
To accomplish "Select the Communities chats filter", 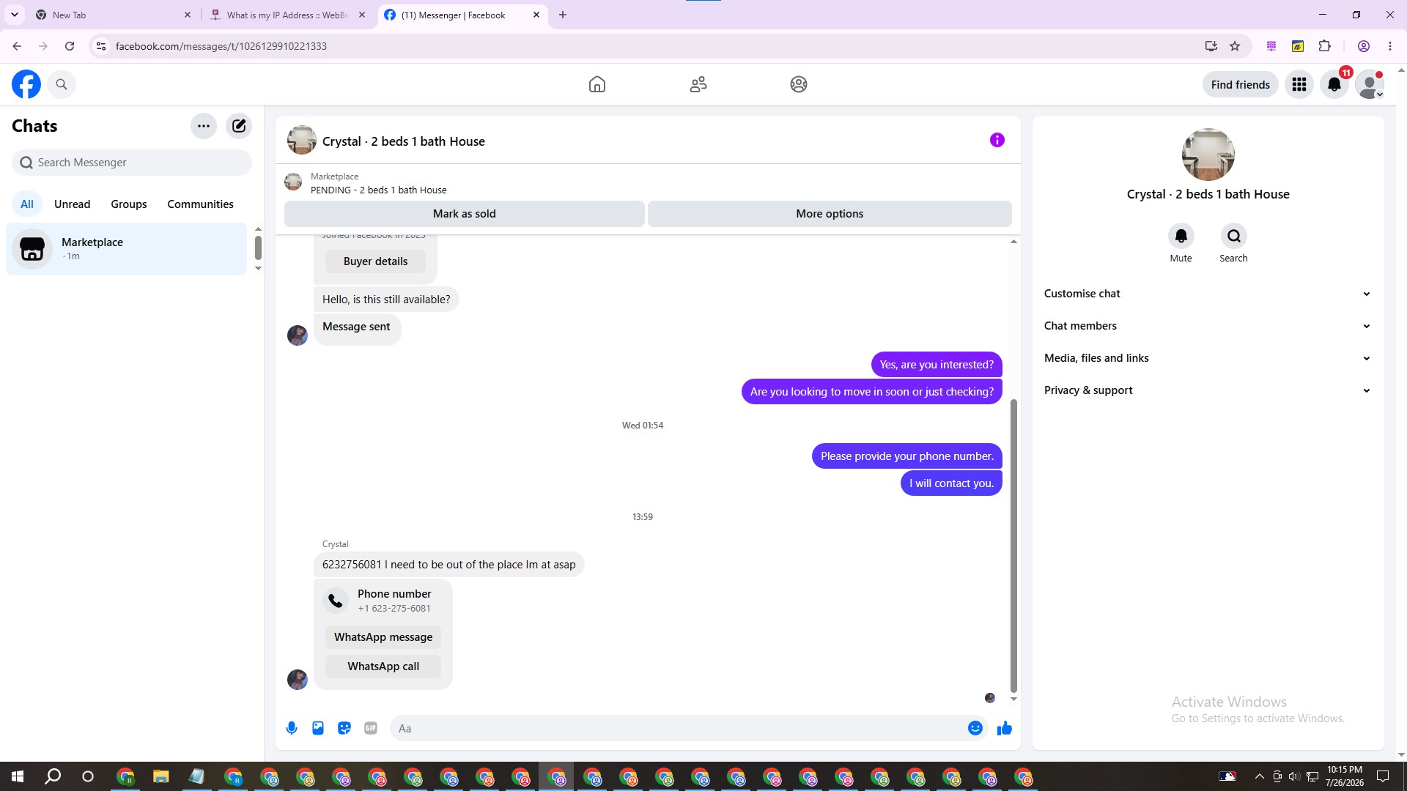I will (x=200, y=204).
